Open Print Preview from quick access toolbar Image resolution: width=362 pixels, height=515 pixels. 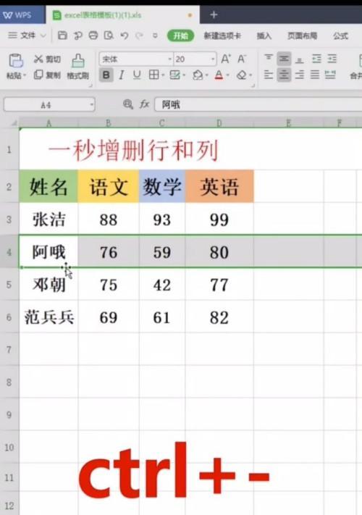coord(109,35)
